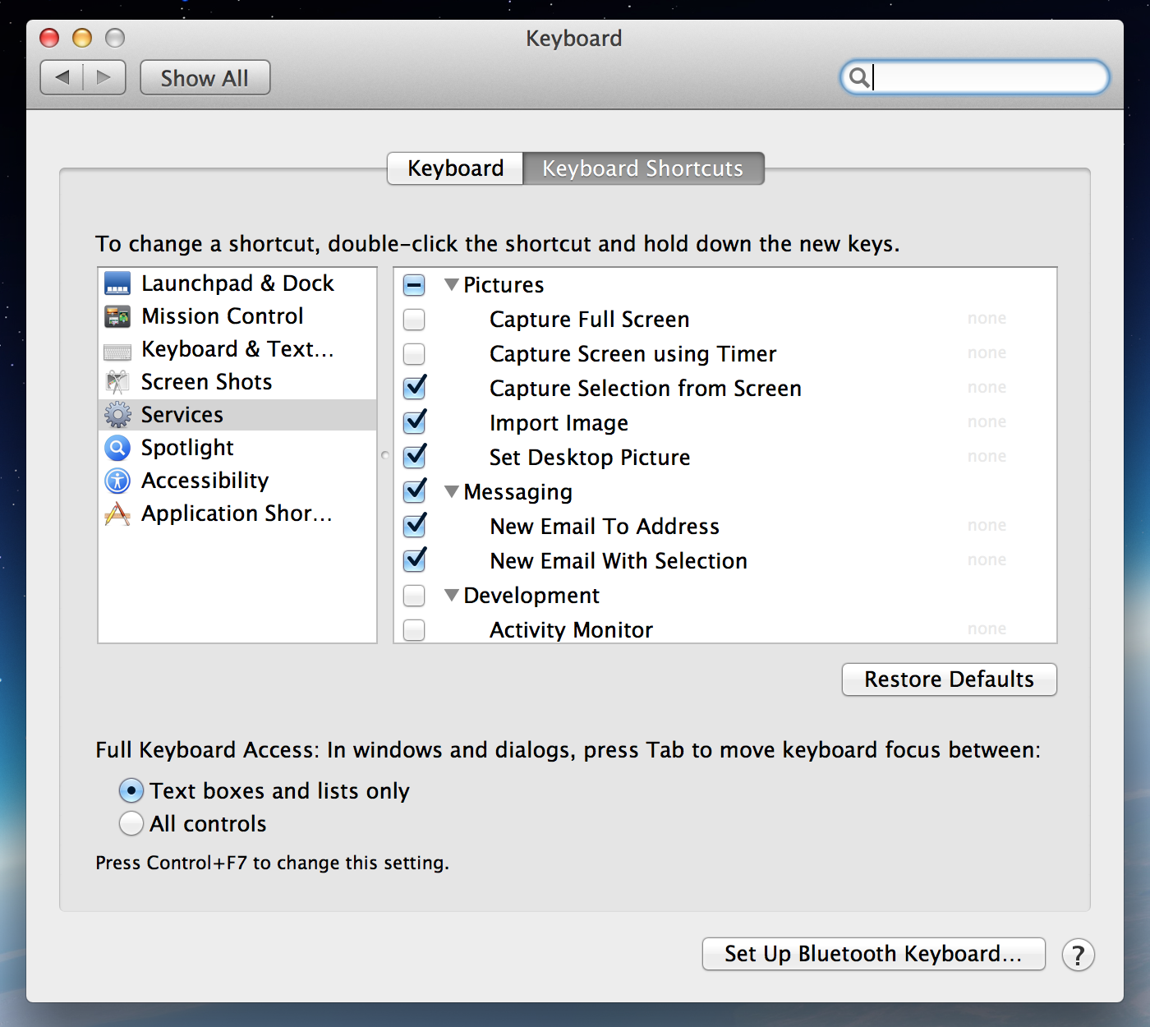
Task: Open Set Up Bluetooth Keyboard
Action: click(873, 954)
